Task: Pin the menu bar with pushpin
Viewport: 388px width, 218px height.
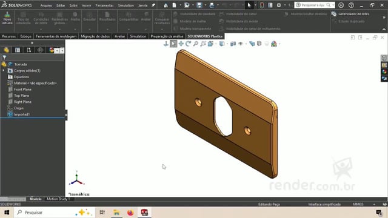Action: coord(153,5)
